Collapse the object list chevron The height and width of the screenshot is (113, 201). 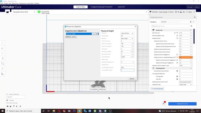pyautogui.click(x=7, y=94)
